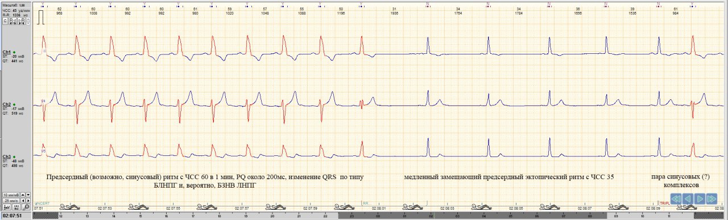This screenshot has width=728, height=220.
Task: Click the ЧСС 45 уд/мин readout
Action: tap(16, 10)
